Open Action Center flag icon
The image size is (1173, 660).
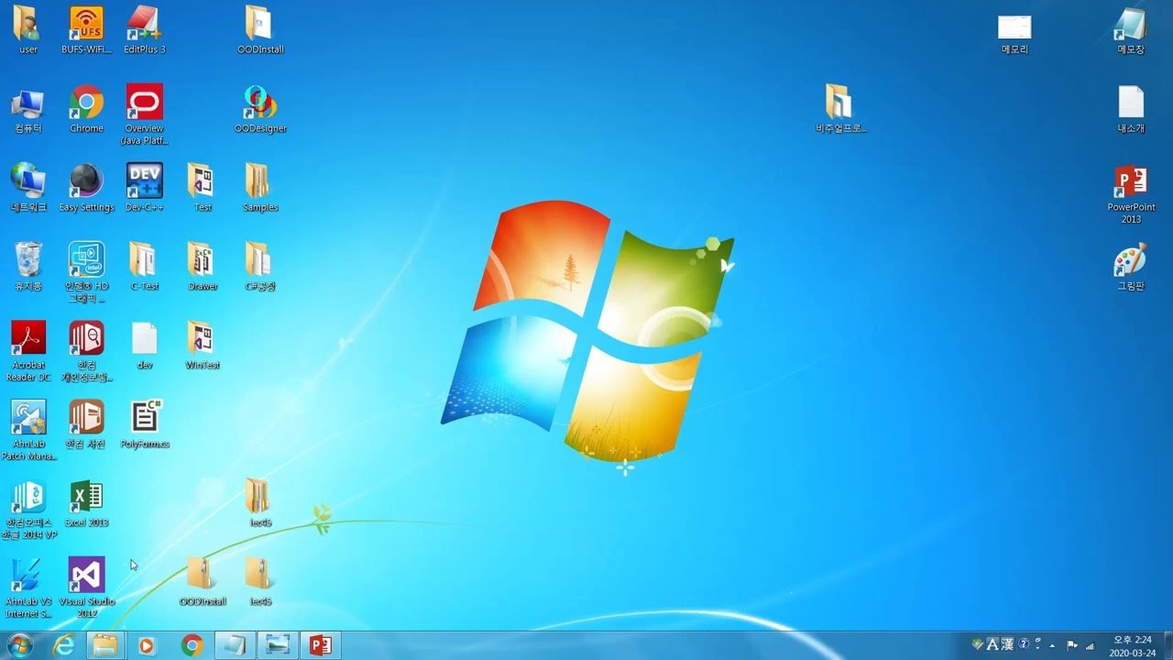(1072, 645)
